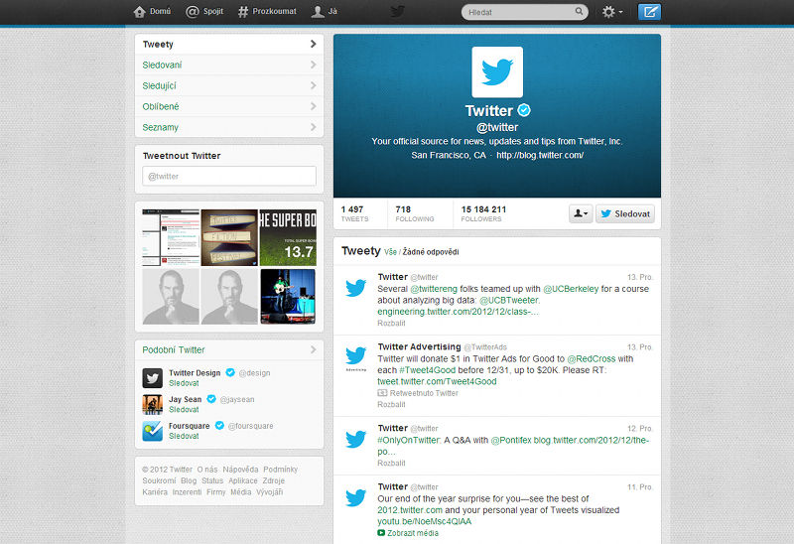
Task: Click the #Tweet4Good hashtag link
Action: [x=427, y=370]
